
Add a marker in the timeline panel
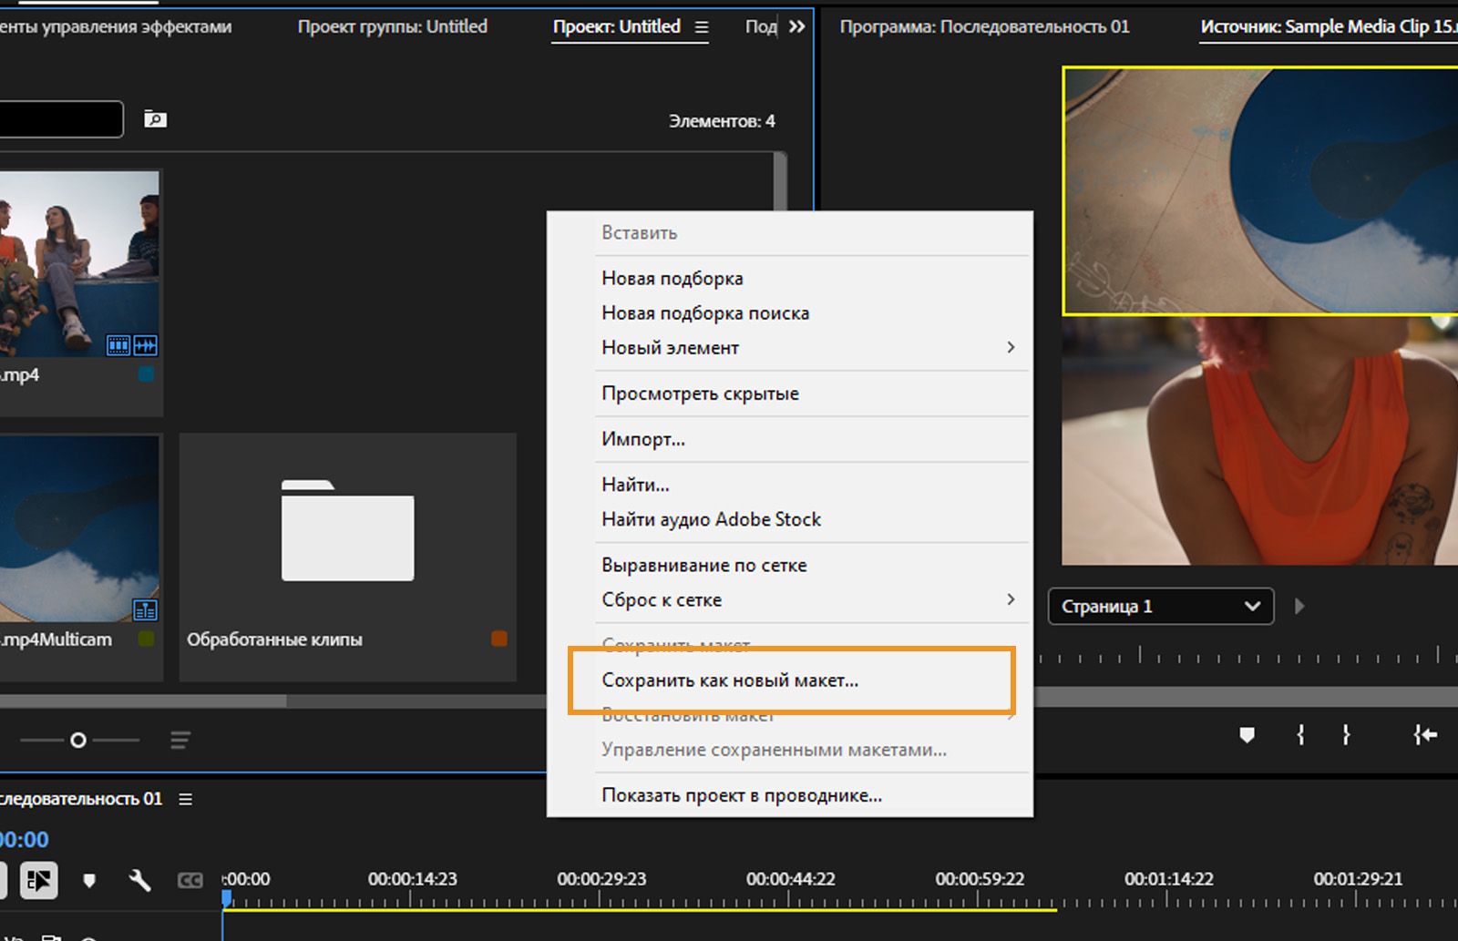pos(89,880)
